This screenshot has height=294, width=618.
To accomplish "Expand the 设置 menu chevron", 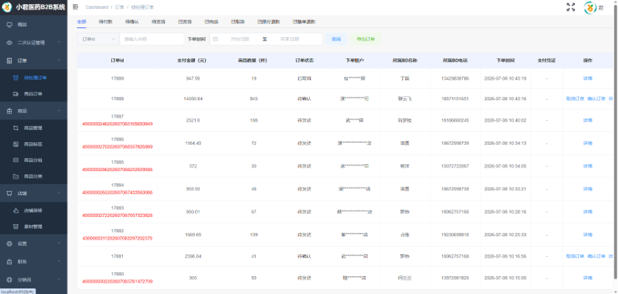I will click(59, 244).
